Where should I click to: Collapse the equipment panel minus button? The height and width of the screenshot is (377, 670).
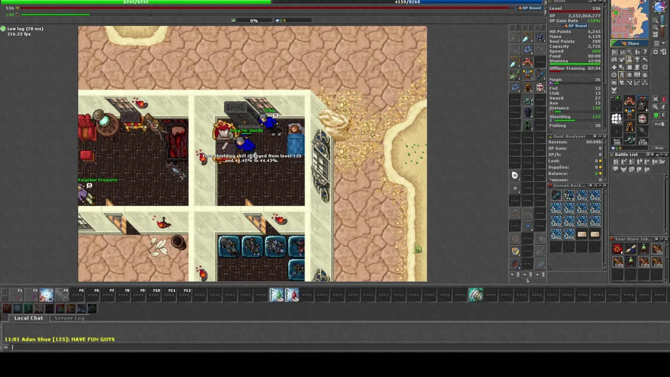[613, 97]
